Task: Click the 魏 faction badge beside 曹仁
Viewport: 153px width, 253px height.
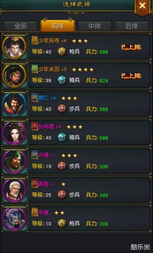Action: [35, 98]
